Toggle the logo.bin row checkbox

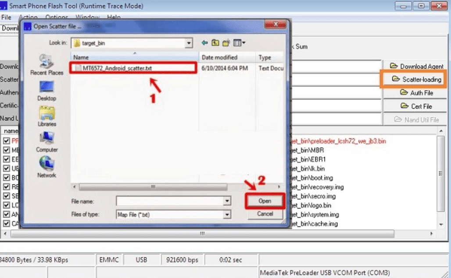pyautogui.click(x=6, y=205)
